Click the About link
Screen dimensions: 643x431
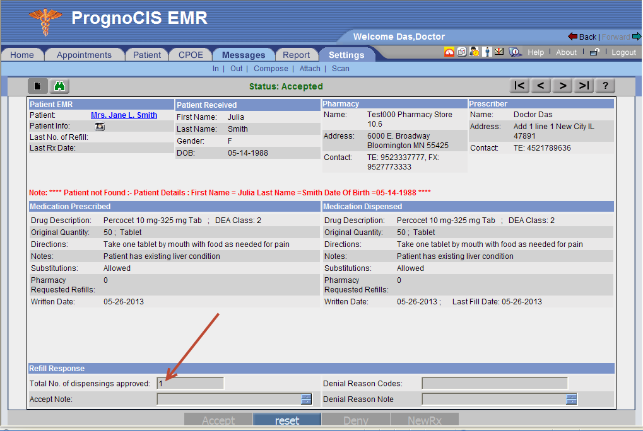[566, 52]
